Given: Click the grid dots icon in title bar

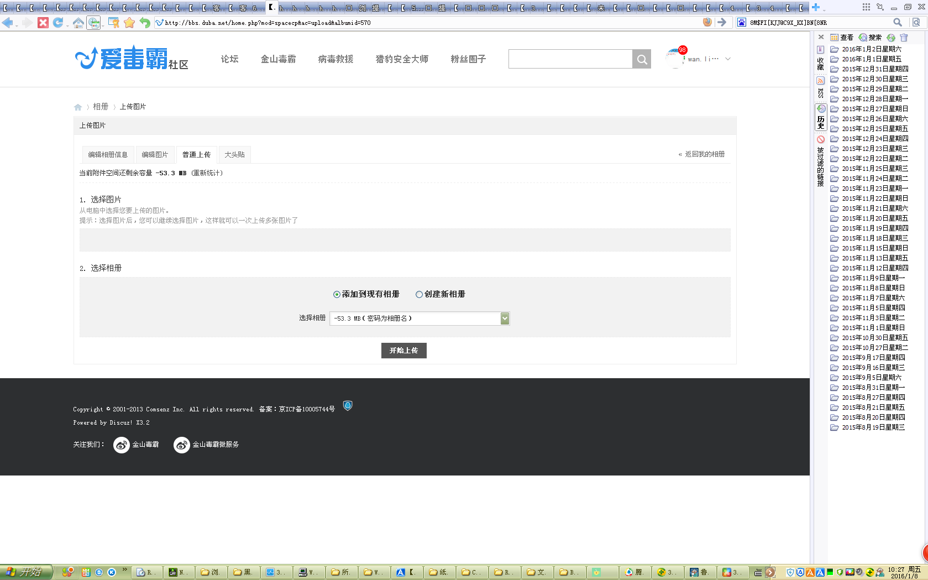Looking at the screenshot, I should tap(866, 7).
